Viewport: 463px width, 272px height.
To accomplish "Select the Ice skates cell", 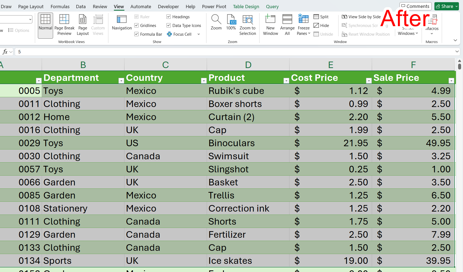I will 248,261.
